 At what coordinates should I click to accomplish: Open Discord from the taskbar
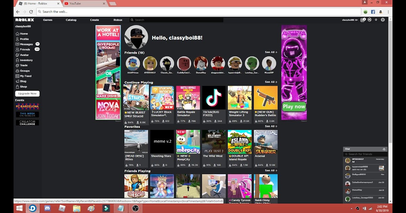pyautogui.click(x=47, y=208)
